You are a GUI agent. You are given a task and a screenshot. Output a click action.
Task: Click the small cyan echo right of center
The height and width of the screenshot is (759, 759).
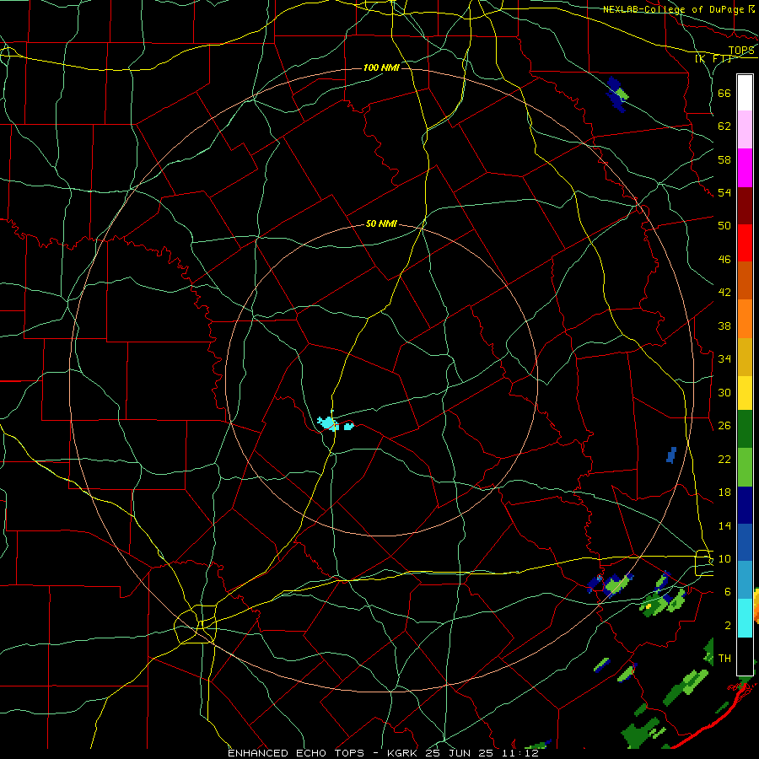pyautogui.click(x=348, y=426)
